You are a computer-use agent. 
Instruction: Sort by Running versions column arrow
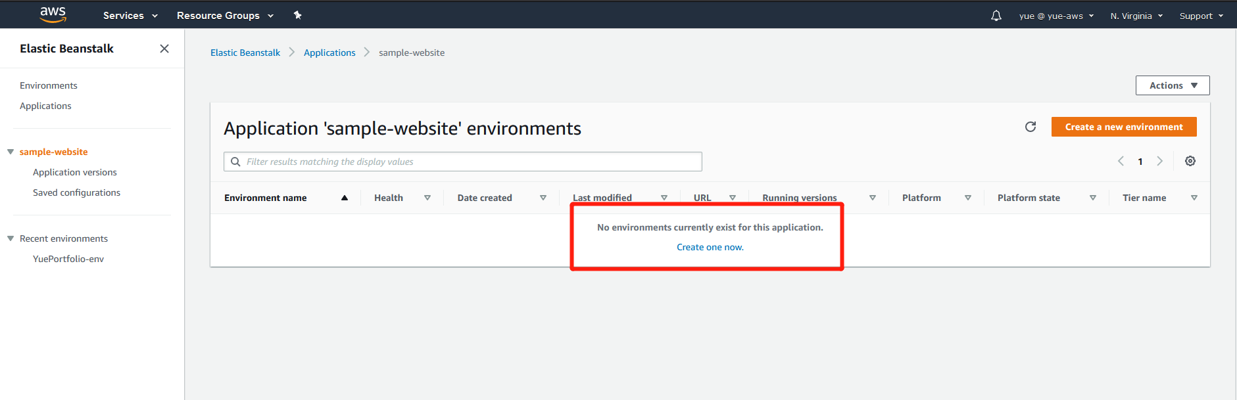pyautogui.click(x=873, y=198)
